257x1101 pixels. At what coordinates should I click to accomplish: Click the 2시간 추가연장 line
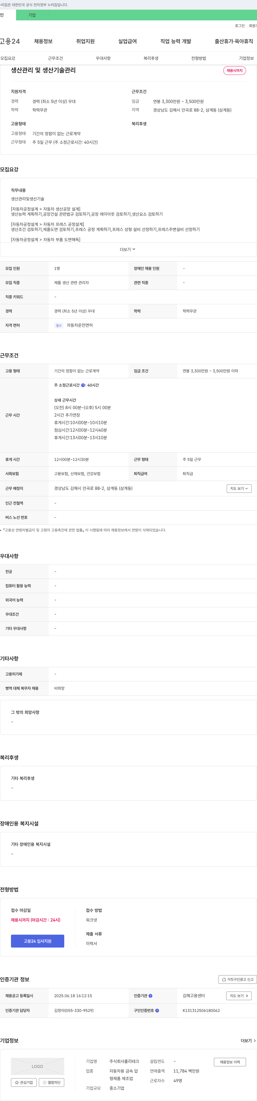point(67,415)
